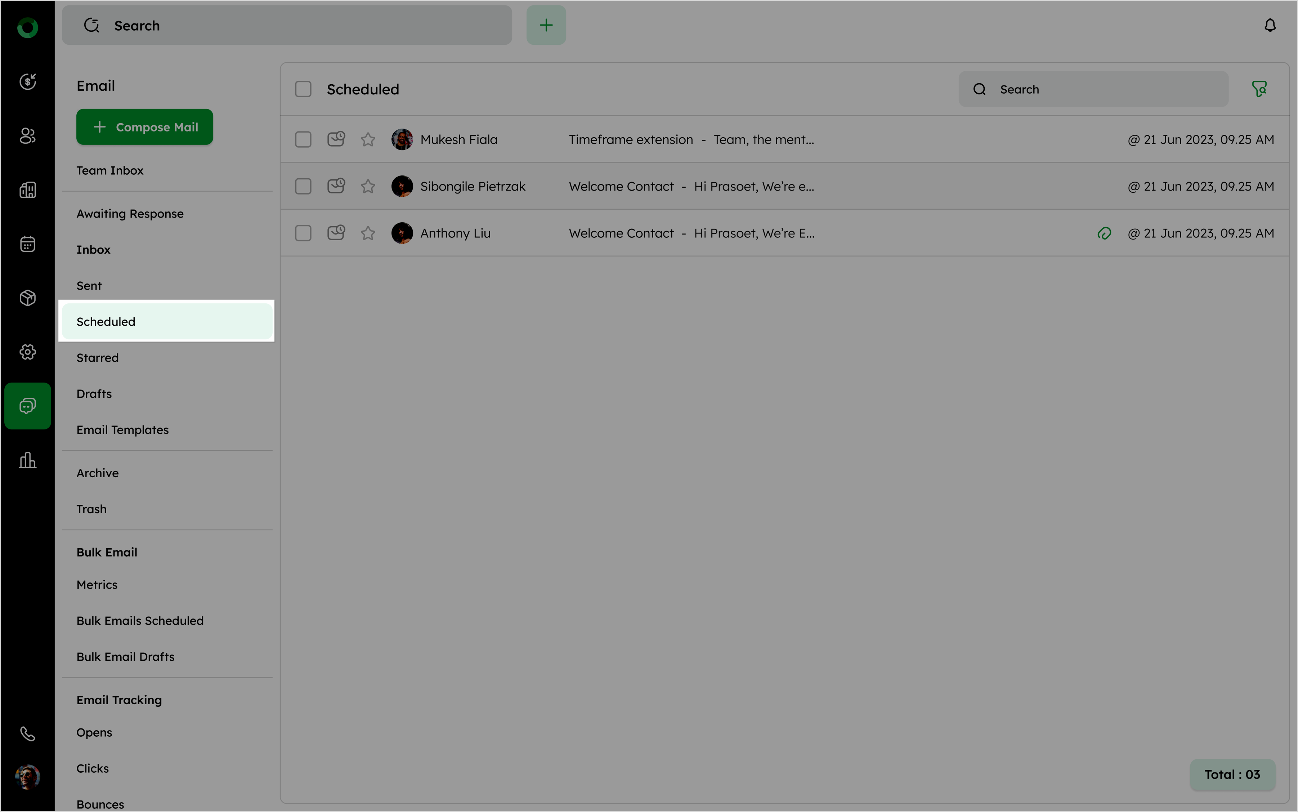Check the Mukesh Fiala email checkbox

(303, 140)
